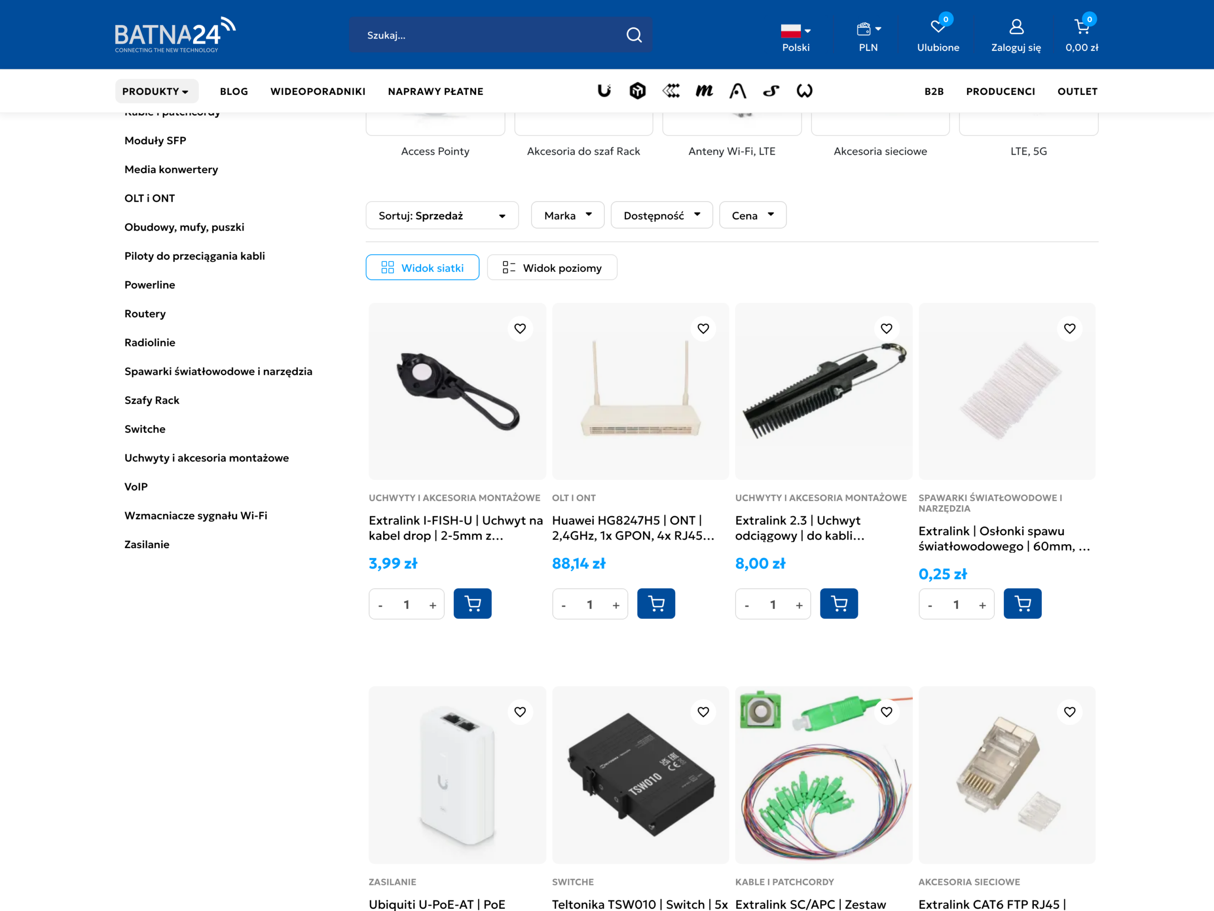Click the cursive S brand icon
The height and width of the screenshot is (911, 1214).
[771, 91]
